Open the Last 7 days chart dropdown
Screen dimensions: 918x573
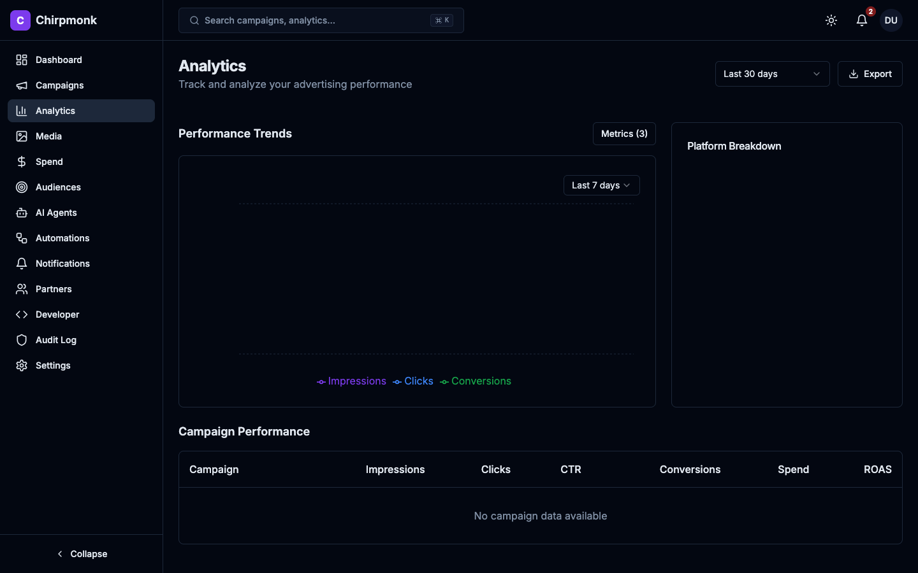click(x=601, y=185)
